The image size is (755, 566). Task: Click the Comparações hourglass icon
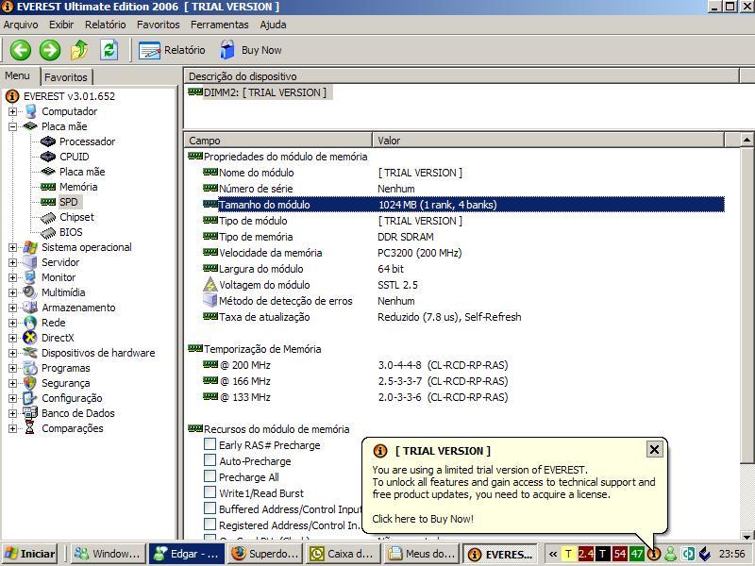tap(30, 428)
